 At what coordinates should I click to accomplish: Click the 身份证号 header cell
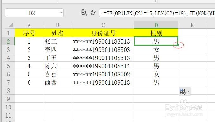tap(103, 33)
